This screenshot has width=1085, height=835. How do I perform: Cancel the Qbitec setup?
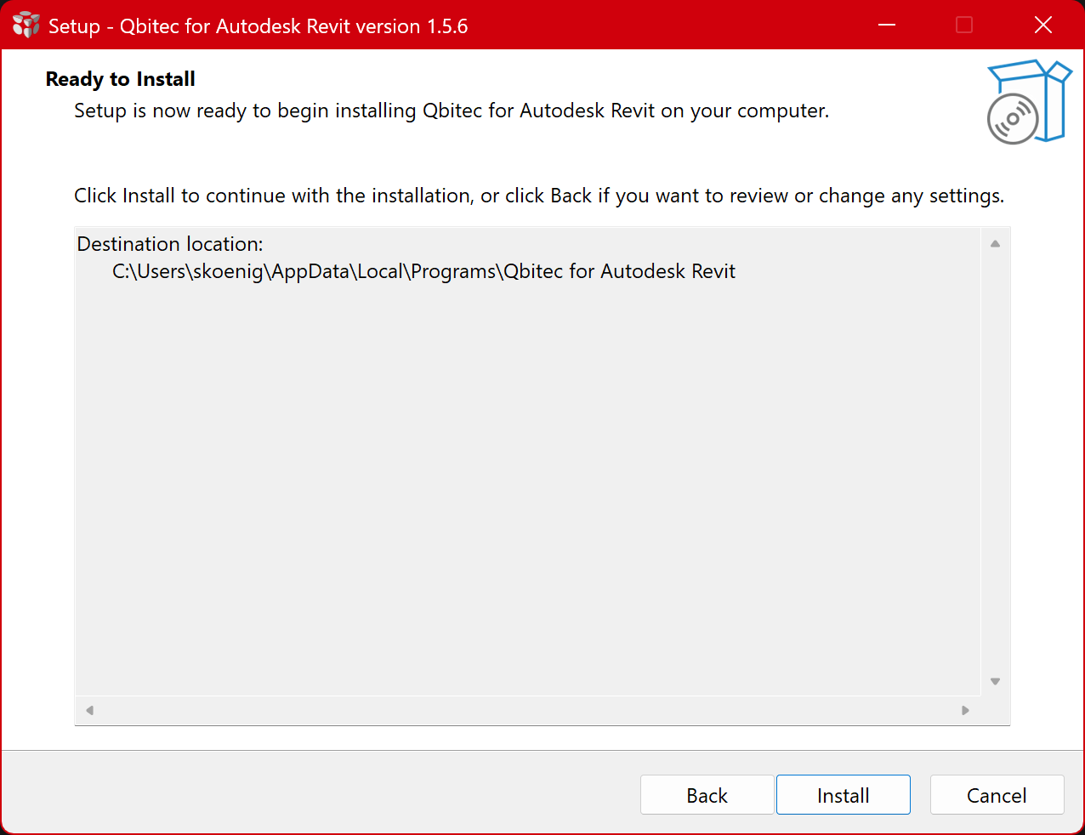[x=997, y=795]
